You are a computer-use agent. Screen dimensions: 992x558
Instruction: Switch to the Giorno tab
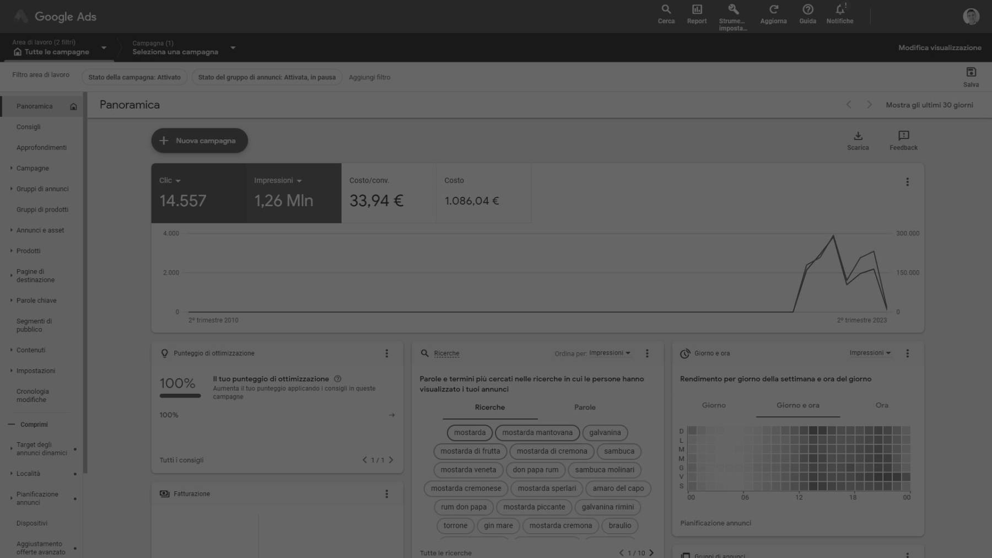click(714, 405)
